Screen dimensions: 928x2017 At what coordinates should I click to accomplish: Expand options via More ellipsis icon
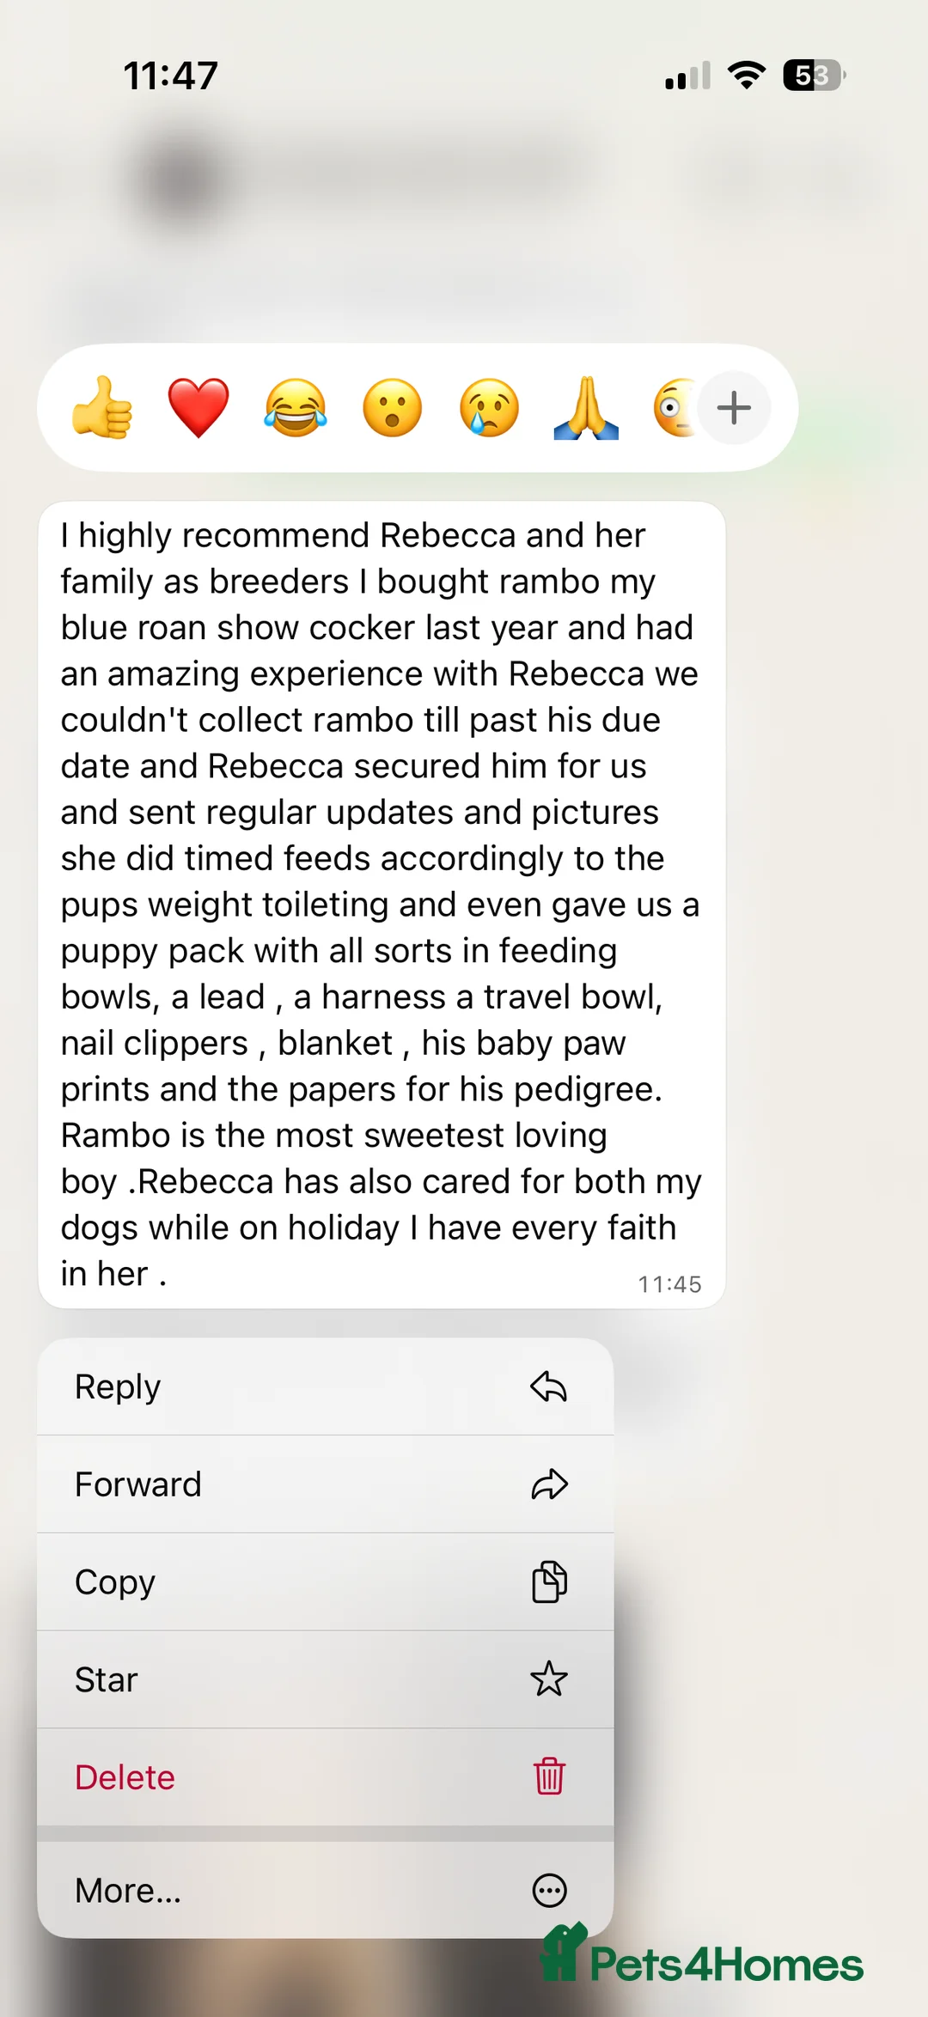(549, 1890)
